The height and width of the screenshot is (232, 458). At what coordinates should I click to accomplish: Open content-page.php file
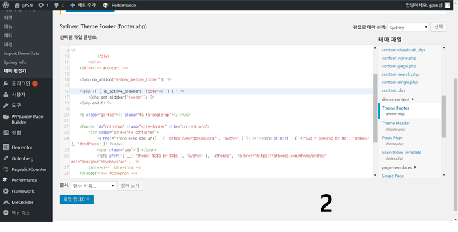399,66
